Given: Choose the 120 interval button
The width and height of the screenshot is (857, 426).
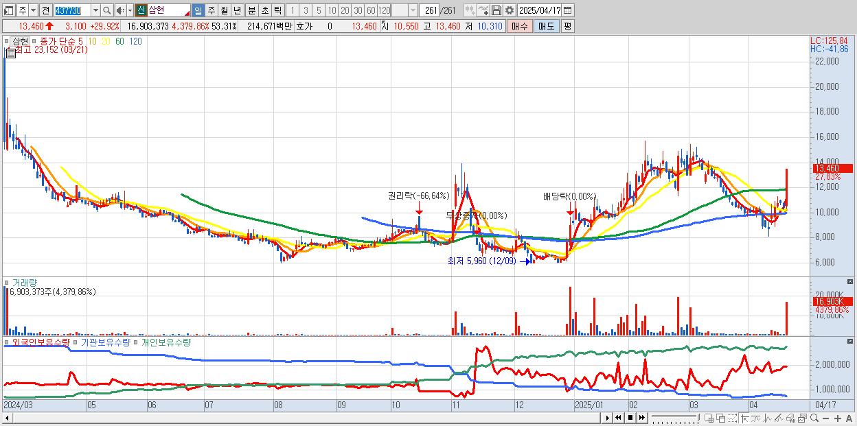Looking at the screenshot, I should pos(384,10).
